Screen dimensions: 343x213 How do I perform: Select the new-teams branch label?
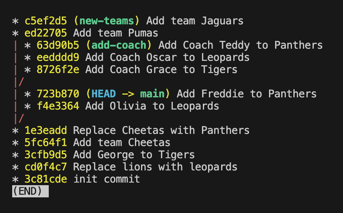[107, 21]
